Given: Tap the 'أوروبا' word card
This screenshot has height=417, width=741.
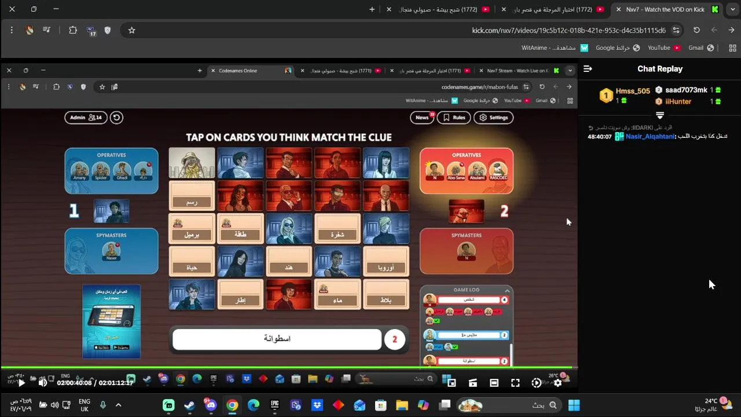Looking at the screenshot, I should point(386,261).
